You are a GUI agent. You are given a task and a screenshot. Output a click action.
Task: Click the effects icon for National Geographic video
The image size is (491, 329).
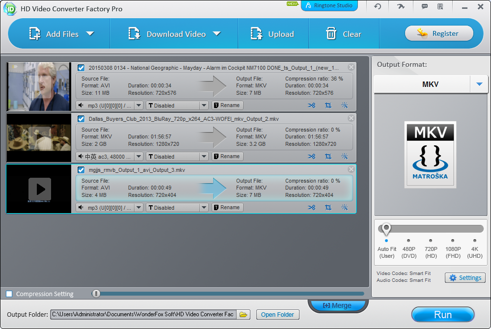[x=345, y=106]
